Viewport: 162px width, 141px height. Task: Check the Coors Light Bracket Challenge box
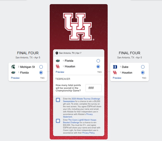coord(58,121)
